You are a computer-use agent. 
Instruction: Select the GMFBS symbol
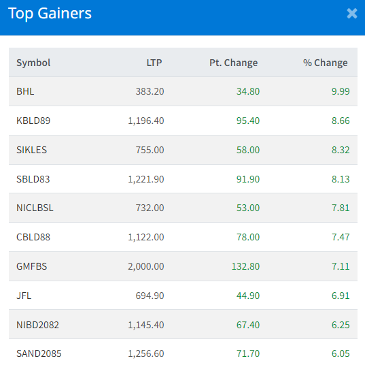pos(32,266)
